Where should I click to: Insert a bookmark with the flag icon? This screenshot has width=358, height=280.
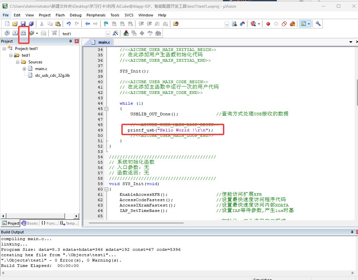[x=106, y=24]
